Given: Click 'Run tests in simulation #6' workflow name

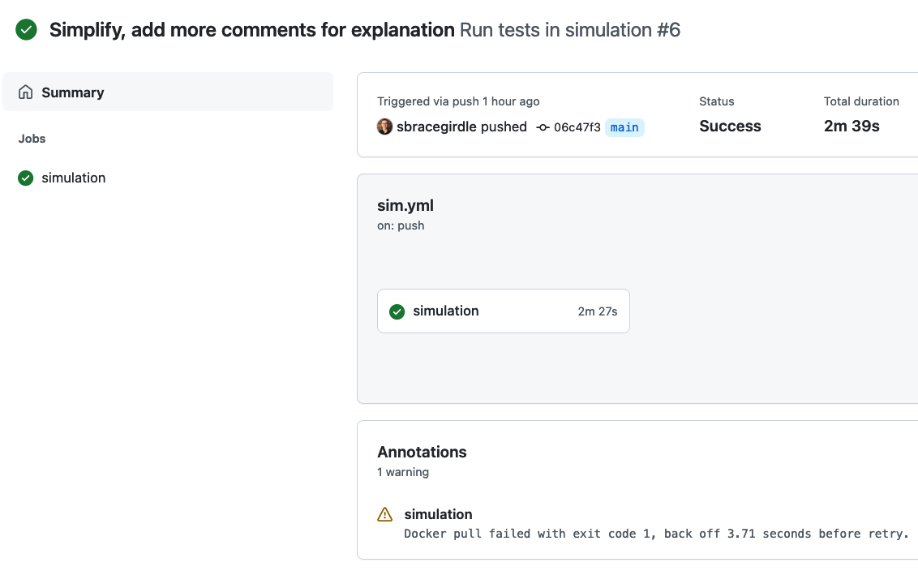Looking at the screenshot, I should click(x=569, y=30).
